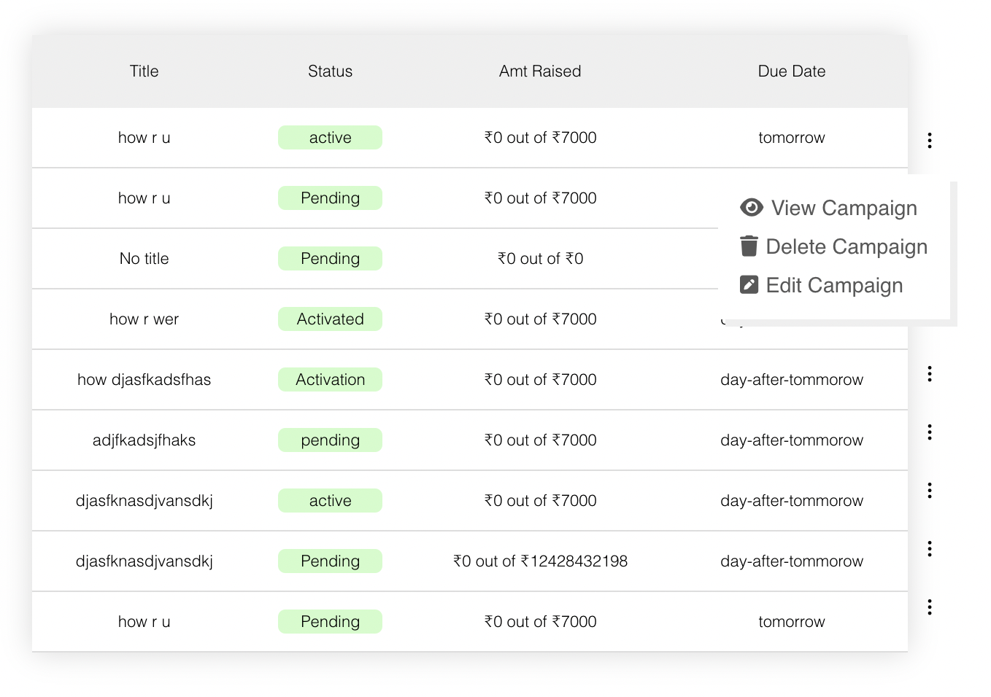Click the due date in the how djasfkadsfhas row
991x697 pixels.
(x=792, y=380)
